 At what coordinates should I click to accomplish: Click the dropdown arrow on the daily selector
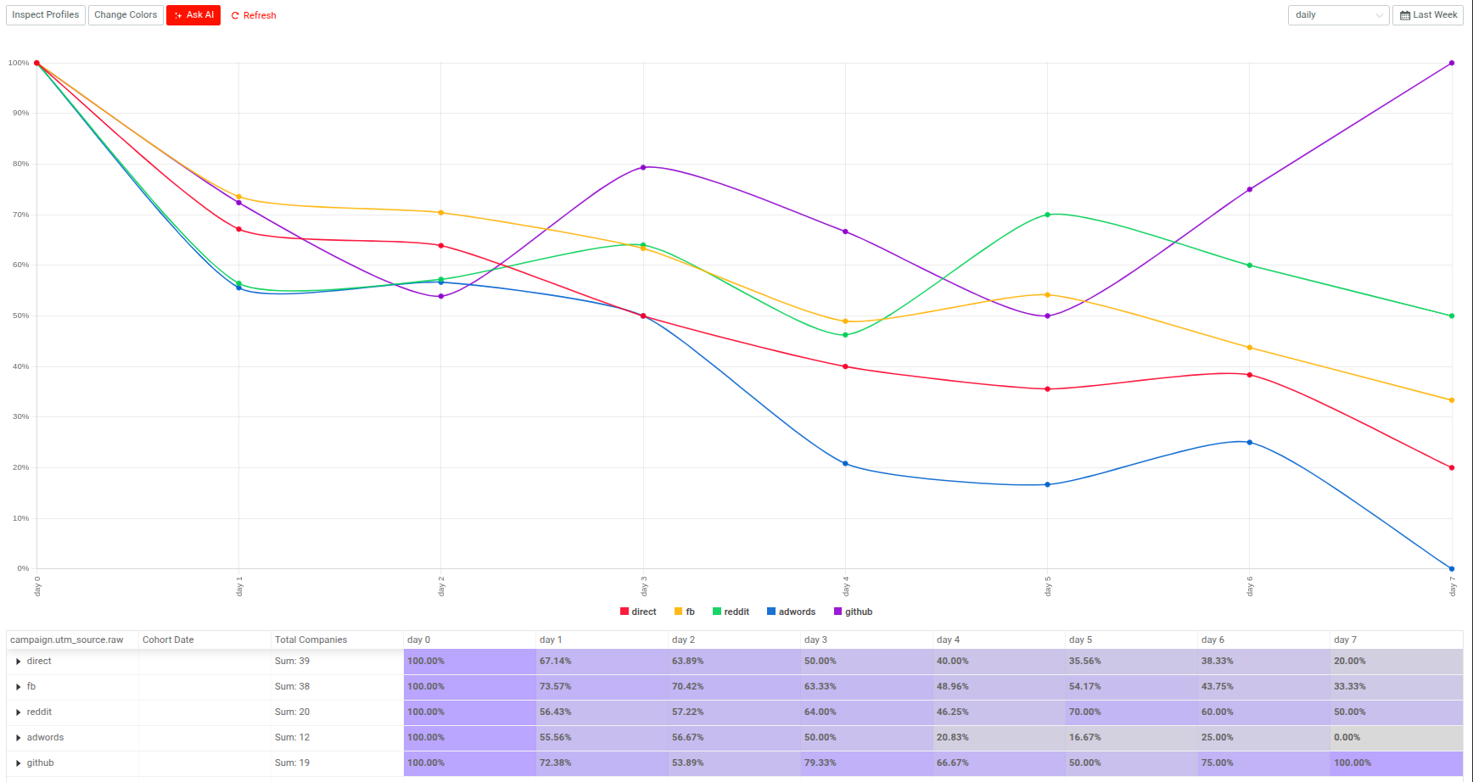point(1380,14)
